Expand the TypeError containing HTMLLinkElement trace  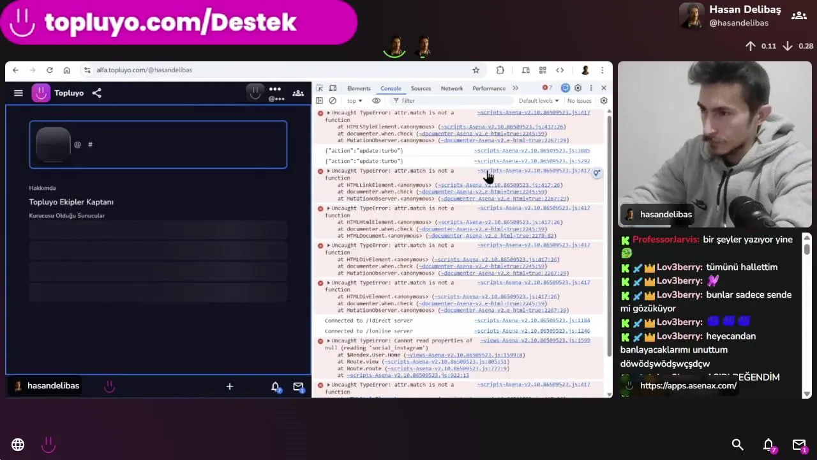329,171
